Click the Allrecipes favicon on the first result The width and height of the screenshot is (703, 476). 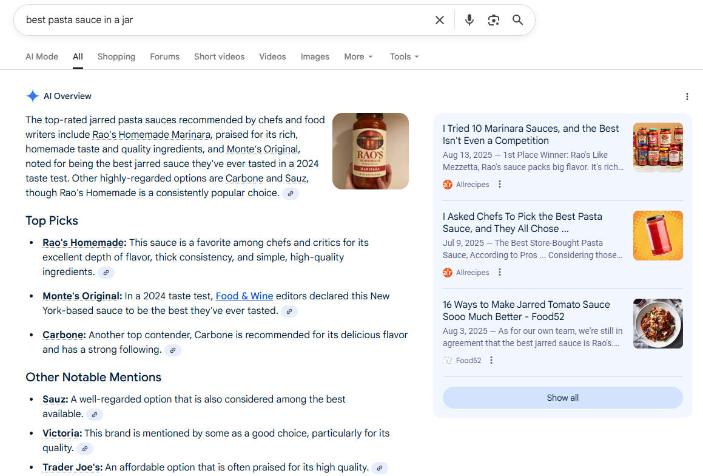pos(447,184)
